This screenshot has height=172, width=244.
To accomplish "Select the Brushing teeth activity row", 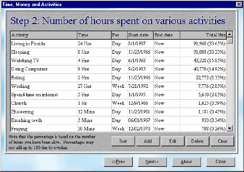I will [118, 121].
